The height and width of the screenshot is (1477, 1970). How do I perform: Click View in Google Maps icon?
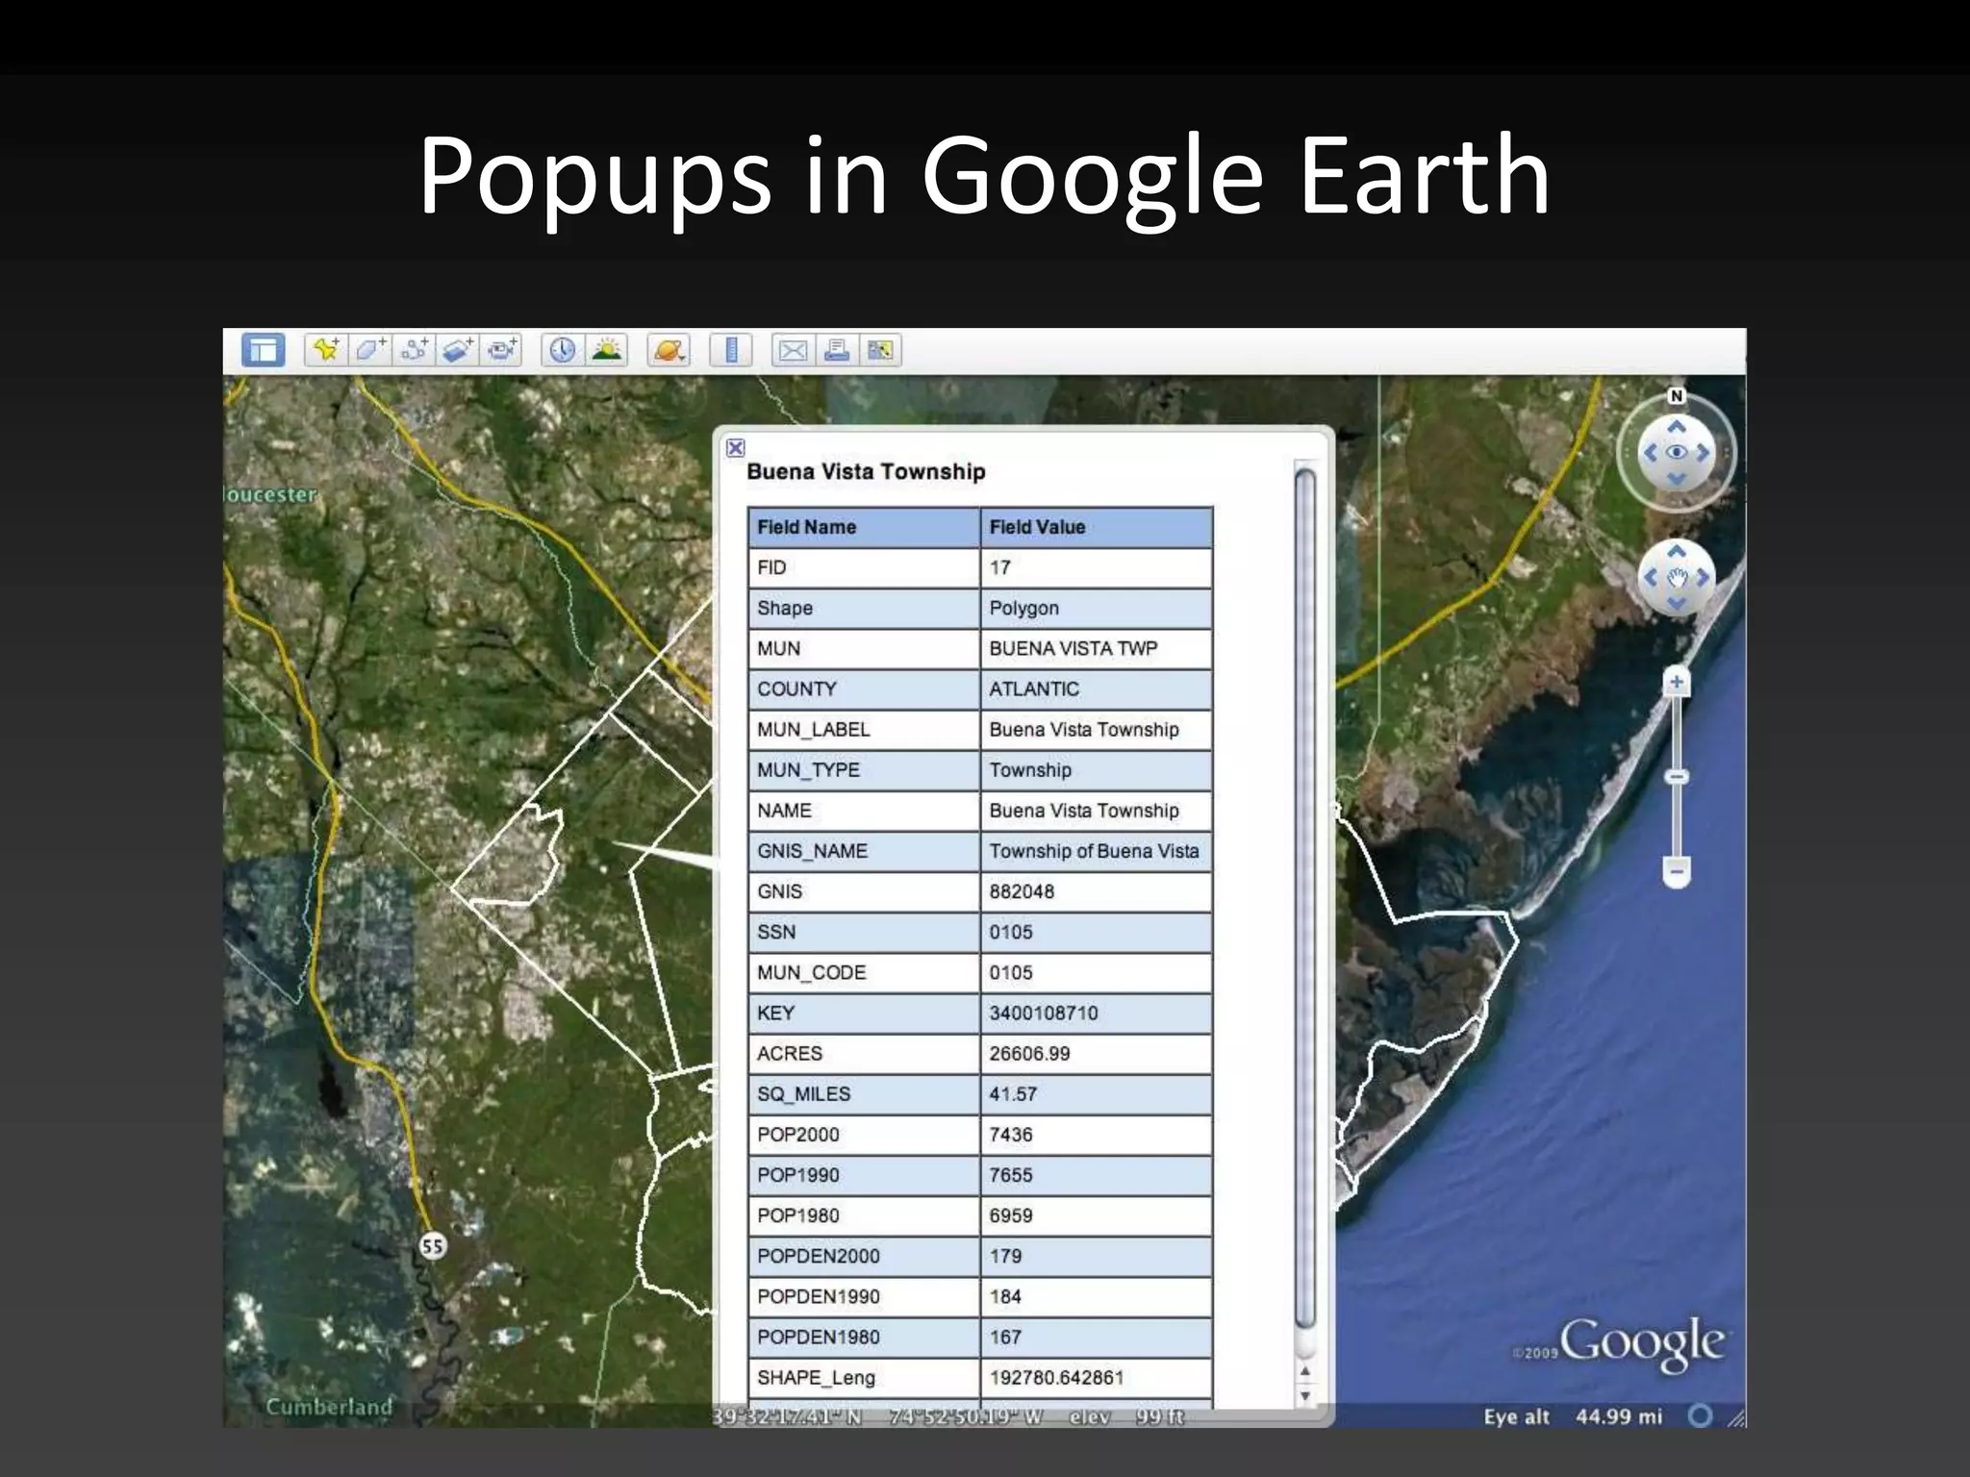[879, 350]
